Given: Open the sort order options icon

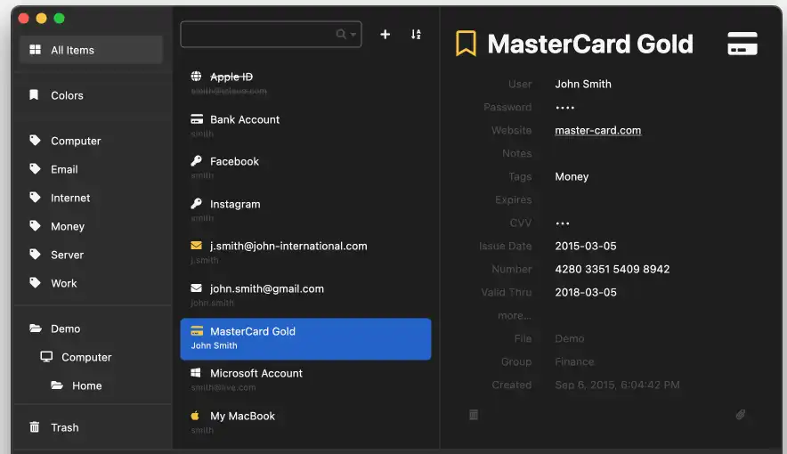Looking at the screenshot, I should (x=416, y=34).
